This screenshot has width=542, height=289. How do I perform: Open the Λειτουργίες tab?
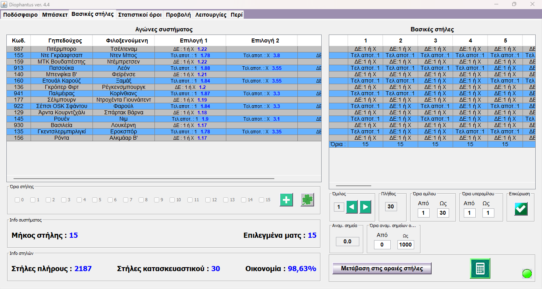pyautogui.click(x=210, y=15)
